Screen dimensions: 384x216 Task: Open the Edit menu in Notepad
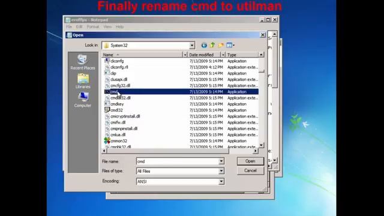pyautogui.click(x=79, y=26)
